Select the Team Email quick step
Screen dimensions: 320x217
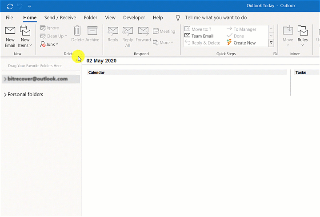(x=199, y=36)
